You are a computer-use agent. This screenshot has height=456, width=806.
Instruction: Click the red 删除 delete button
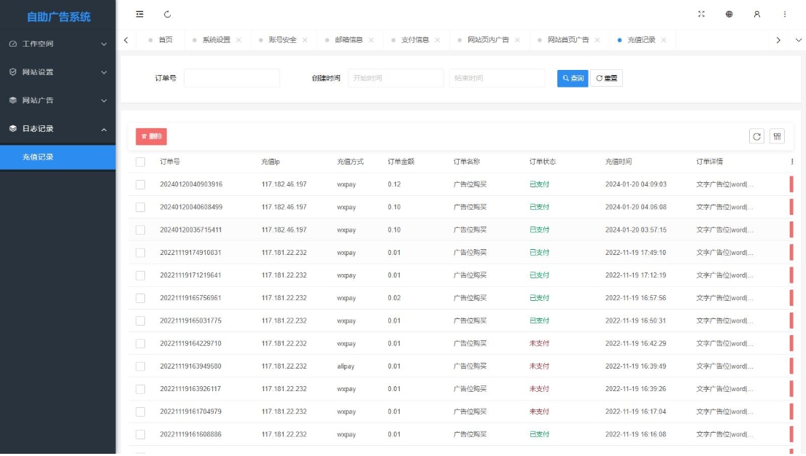pos(151,137)
